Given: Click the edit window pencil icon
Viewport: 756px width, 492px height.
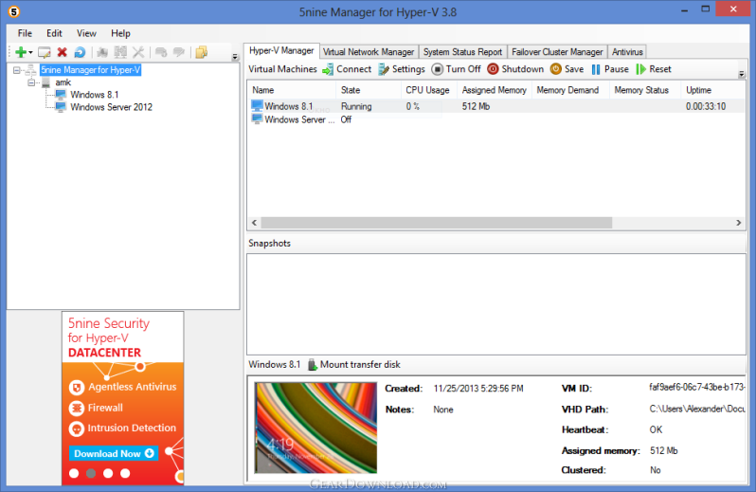Looking at the screenshot, I should tap(45, 52).
